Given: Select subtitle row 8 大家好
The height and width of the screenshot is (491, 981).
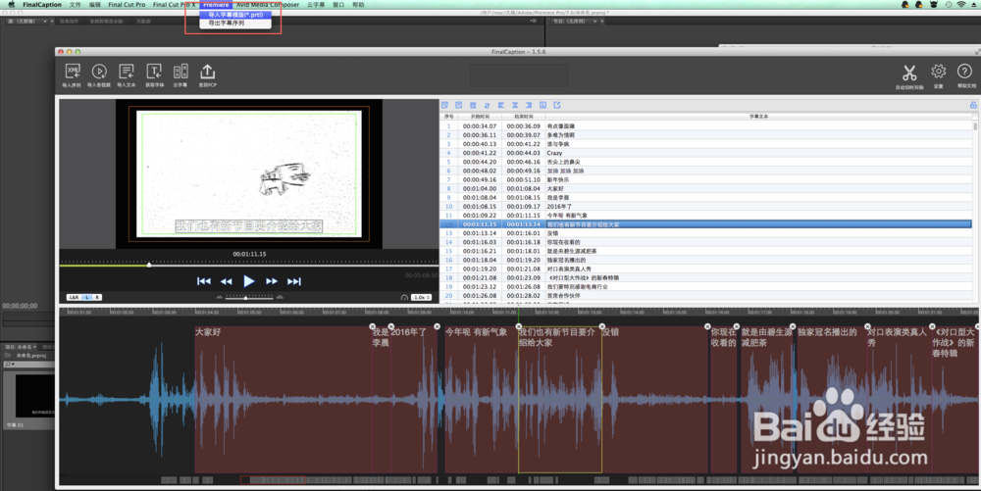Looking at the screenshot, I should 706,188.
